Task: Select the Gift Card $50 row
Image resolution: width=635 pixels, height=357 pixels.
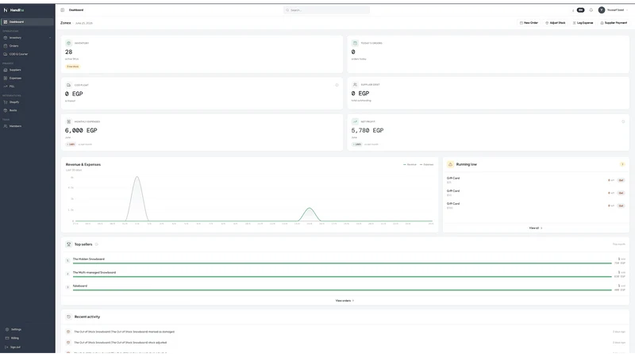Action: 536,193
